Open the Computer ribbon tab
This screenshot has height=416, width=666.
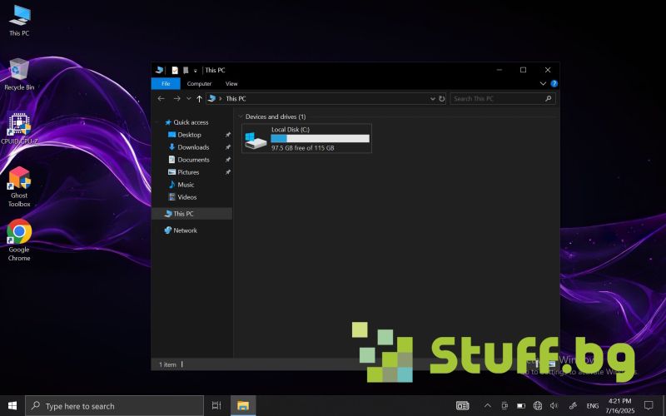(199, 84)
